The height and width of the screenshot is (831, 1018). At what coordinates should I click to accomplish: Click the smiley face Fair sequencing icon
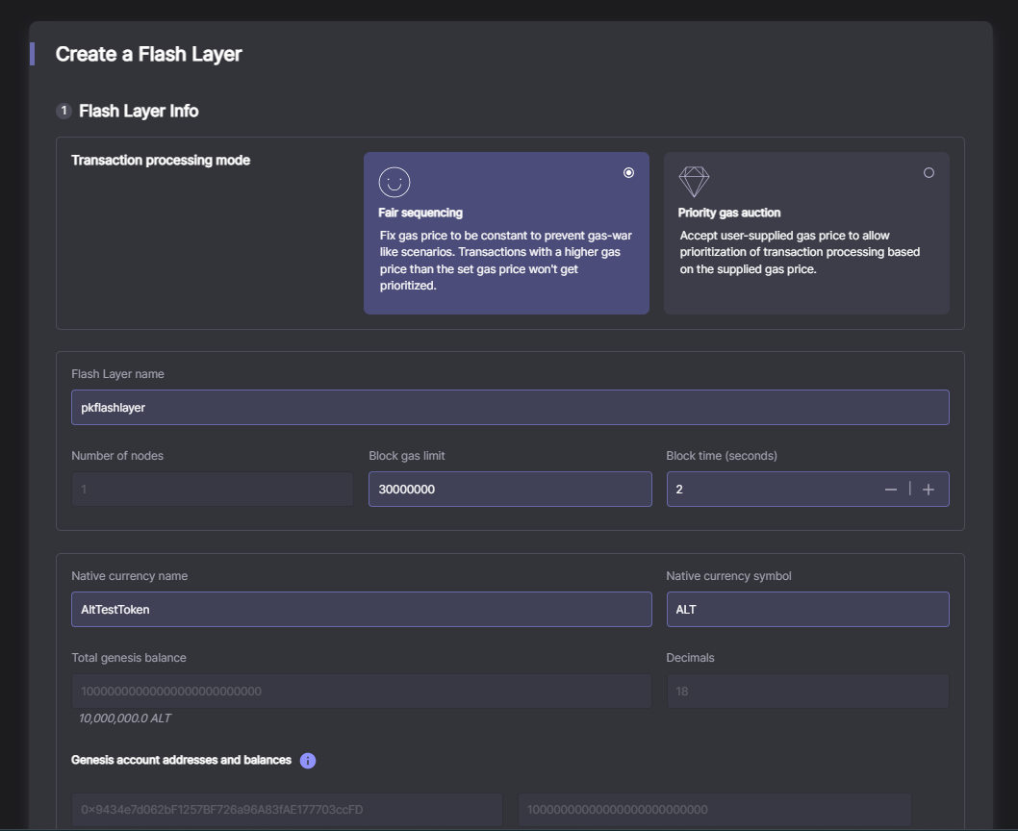[394, 182]
